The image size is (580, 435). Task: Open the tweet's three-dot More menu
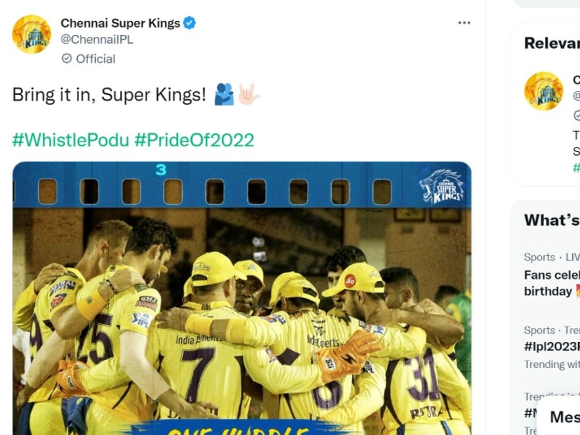click(464, 23)
